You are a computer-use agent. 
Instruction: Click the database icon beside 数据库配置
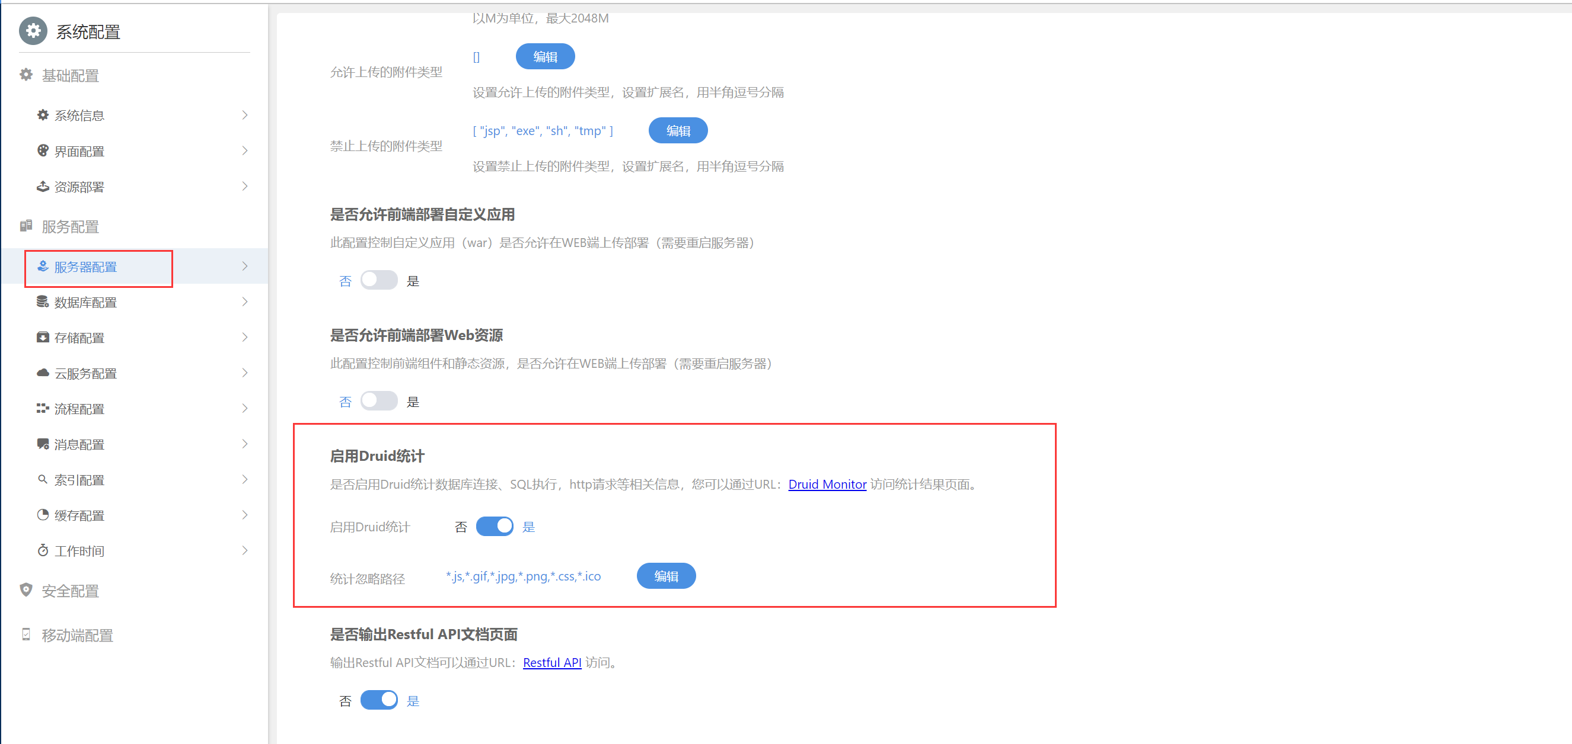43,302
